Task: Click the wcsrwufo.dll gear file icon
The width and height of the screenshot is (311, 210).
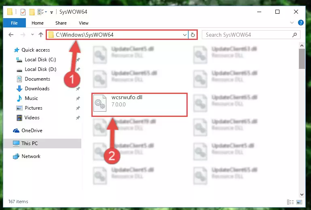Action: pyautogui.click(x=100, y=103)
